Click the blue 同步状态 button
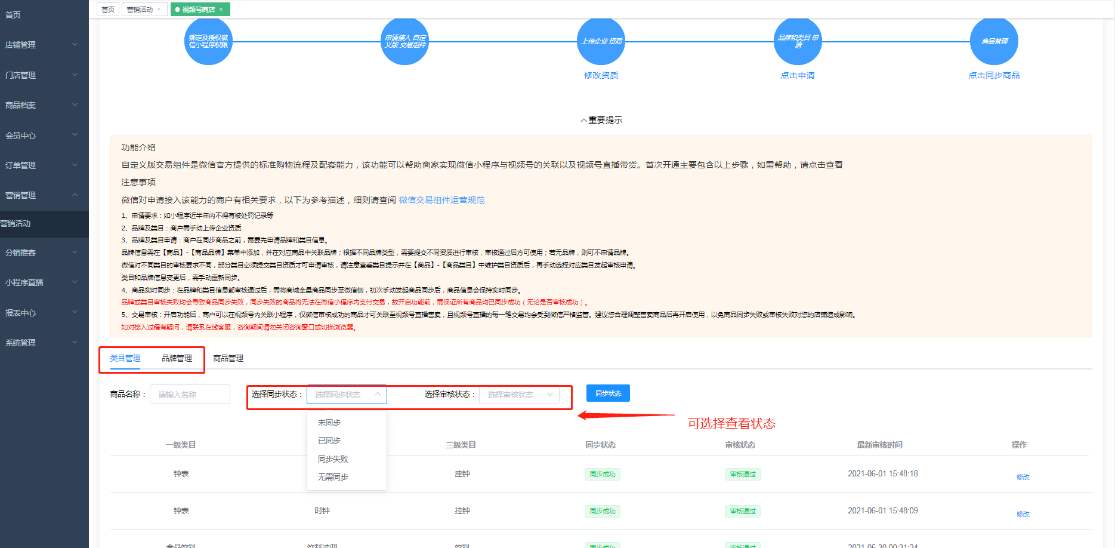This screenshot has width=1115, height=548. [x=608, y=393]
